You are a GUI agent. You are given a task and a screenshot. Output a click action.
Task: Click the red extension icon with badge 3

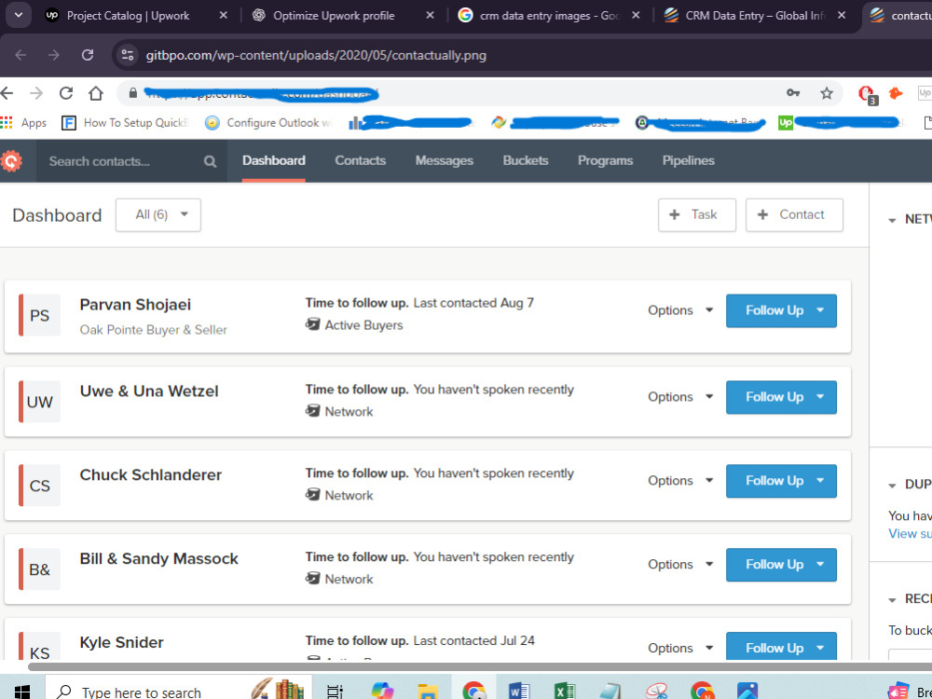(867, 94)
